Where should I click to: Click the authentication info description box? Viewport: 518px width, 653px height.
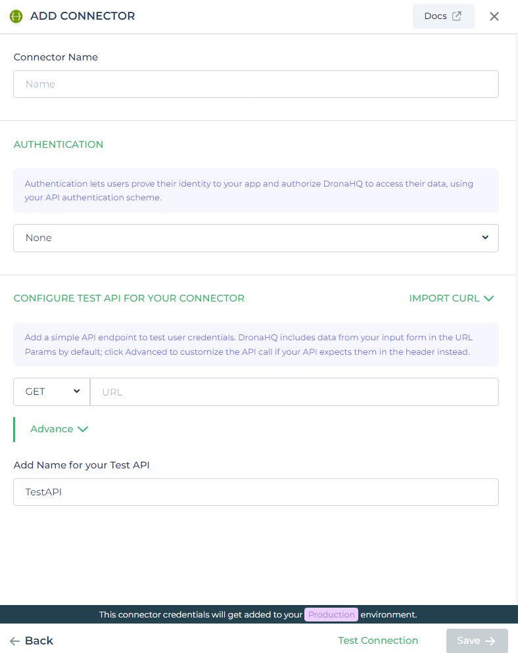pos(256,191)
